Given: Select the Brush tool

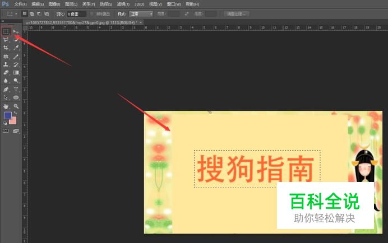Looking at the screenshot, I should click(x=16, y=57).
